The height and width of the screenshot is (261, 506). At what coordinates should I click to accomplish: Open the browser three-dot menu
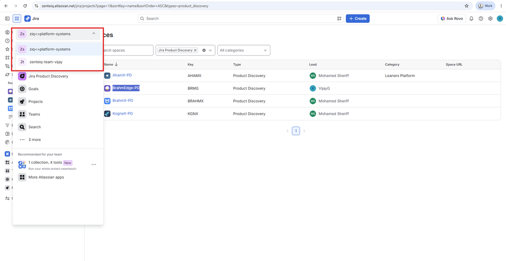click(x=501, y=6)
